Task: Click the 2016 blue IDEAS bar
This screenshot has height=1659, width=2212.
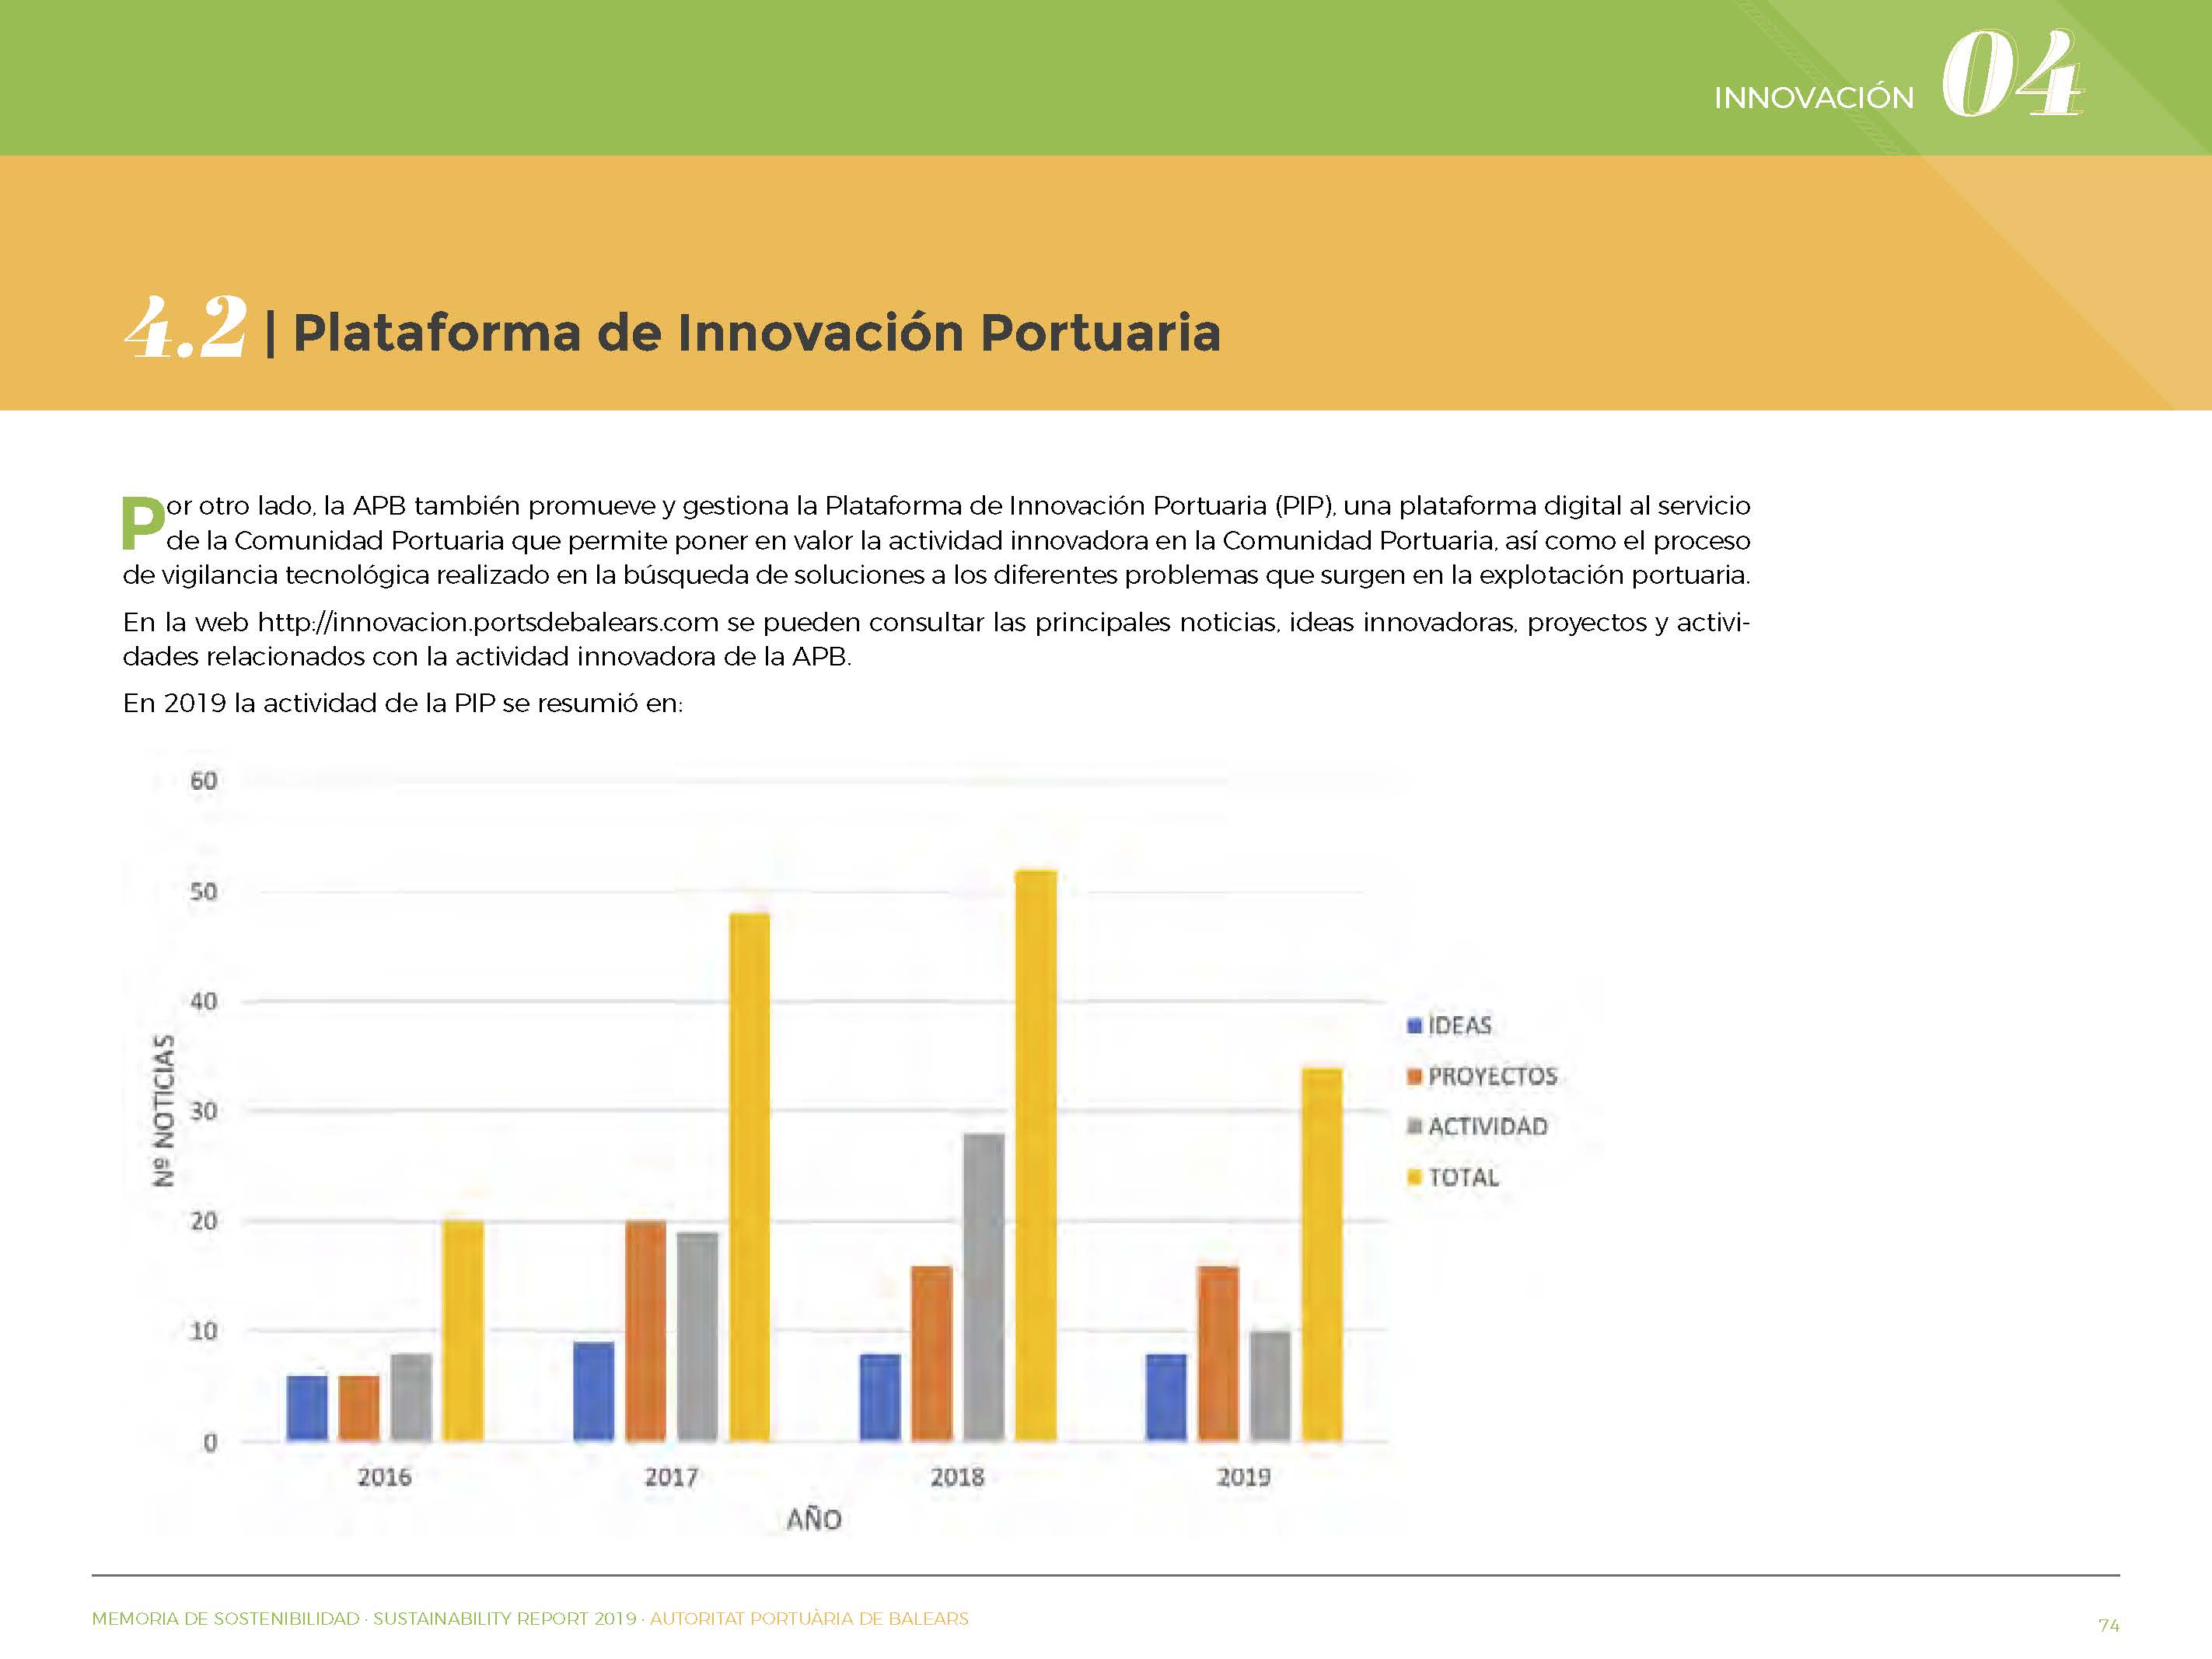Action: (307, 1408)
